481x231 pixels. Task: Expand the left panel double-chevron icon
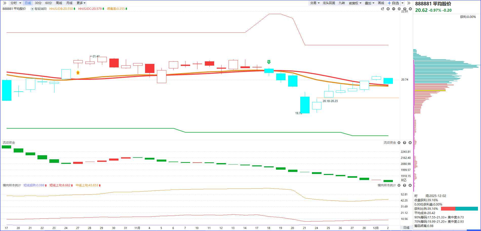5,3
